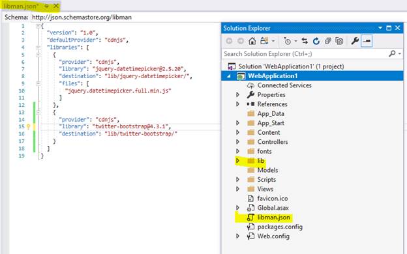Switch views with the Solutions and Folders icon
The height and width of the screenshot is (254, 407).
[x=264, y=41]
